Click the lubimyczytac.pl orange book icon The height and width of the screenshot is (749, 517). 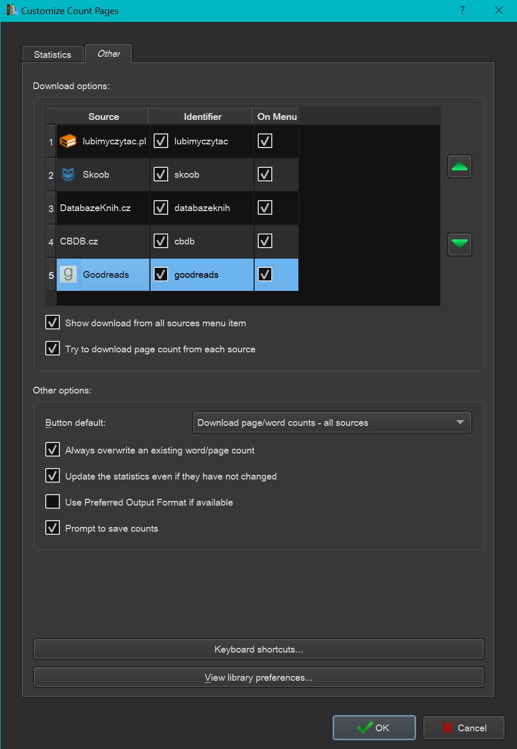(x=68, y=141)
